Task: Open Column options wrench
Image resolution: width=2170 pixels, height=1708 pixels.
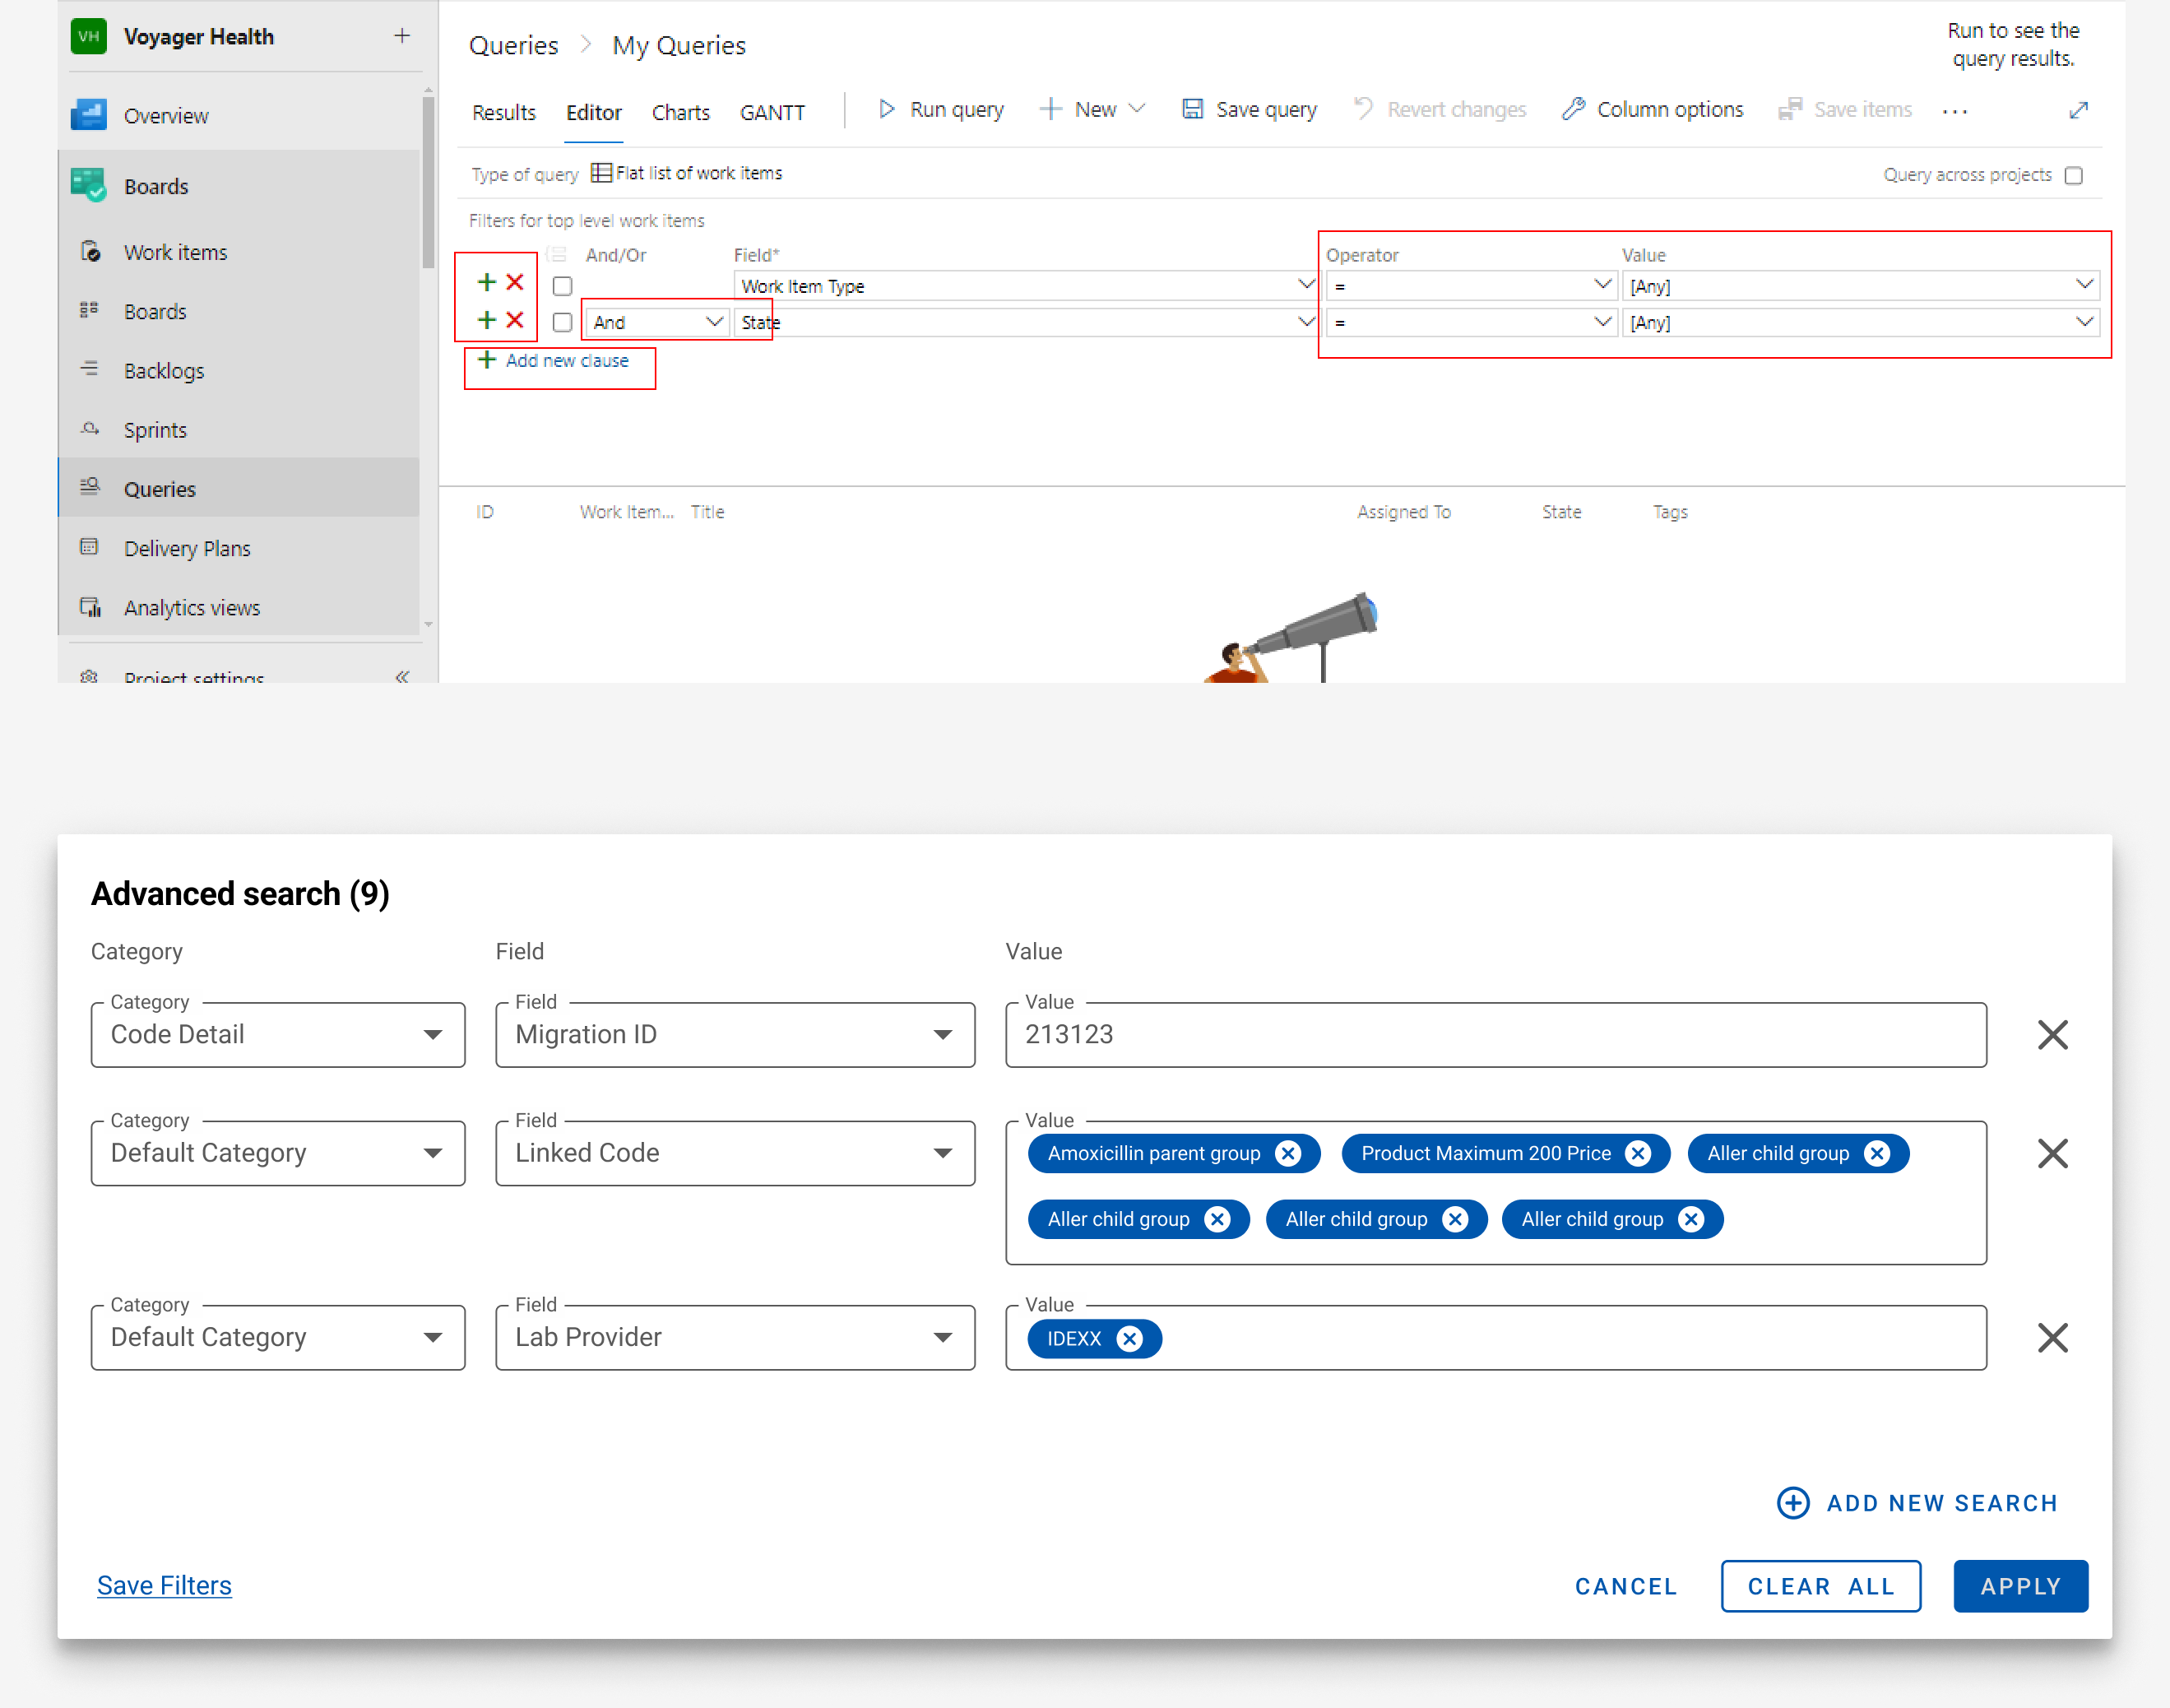Action: 1574,109
